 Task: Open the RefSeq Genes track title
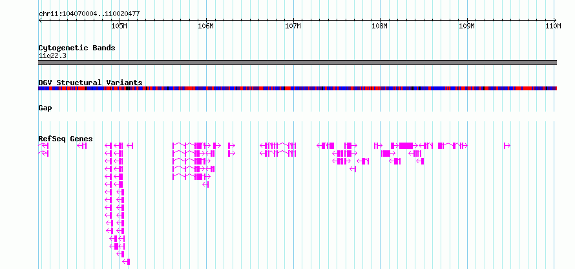pos(66,139)
